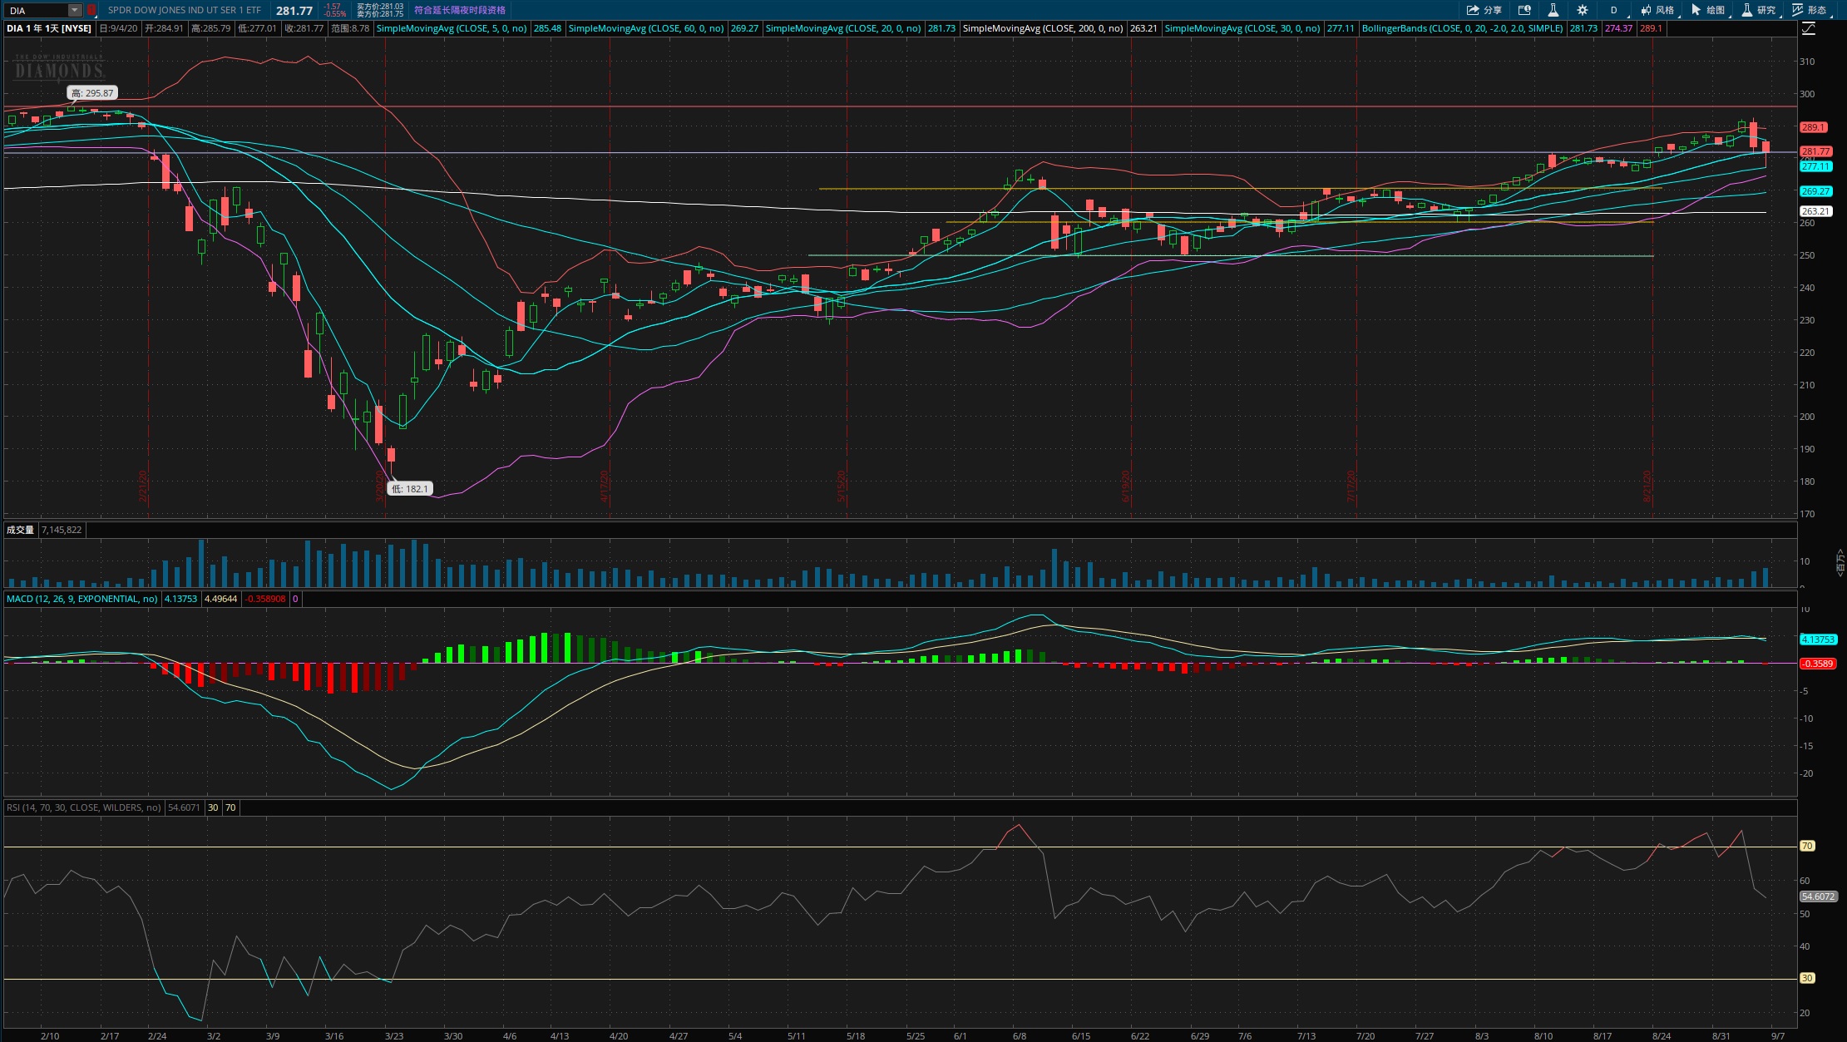Select SimpleMovingAvg (CLOSE, 5, 0, no) study label

452,28
